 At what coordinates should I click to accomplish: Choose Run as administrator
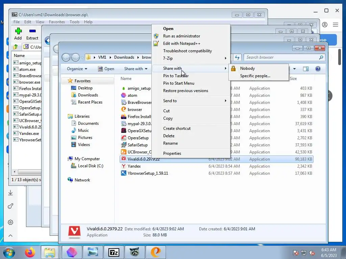point(181,36)
